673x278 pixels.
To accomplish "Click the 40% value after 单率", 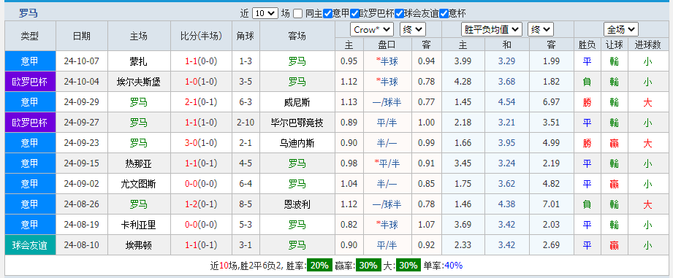I will click(453, 265).
